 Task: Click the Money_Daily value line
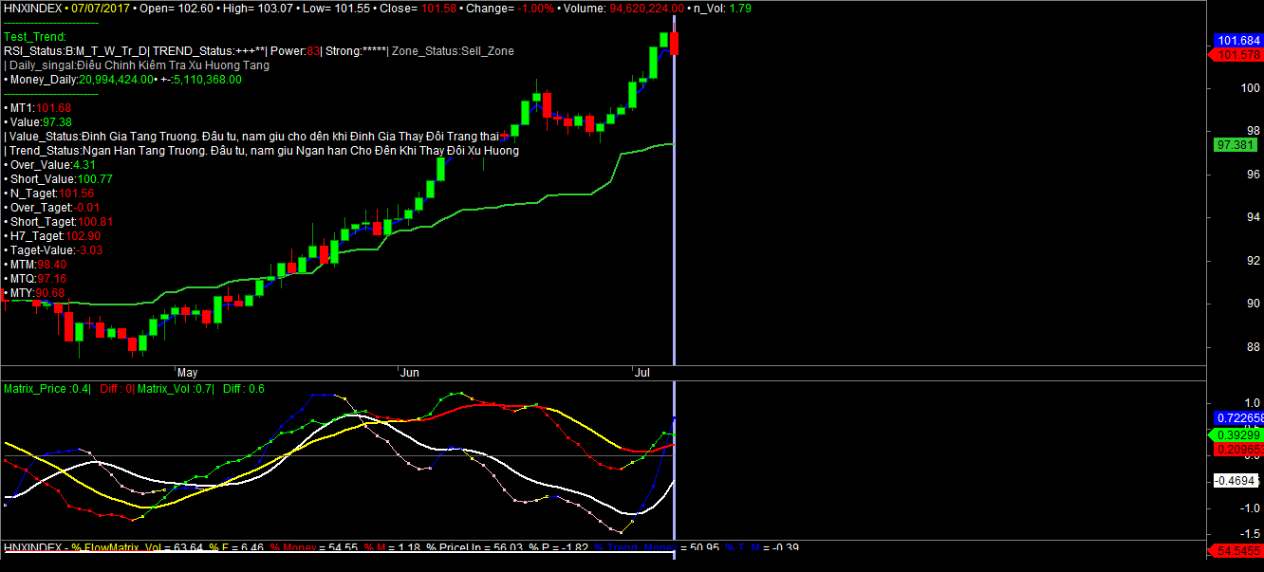123,80
